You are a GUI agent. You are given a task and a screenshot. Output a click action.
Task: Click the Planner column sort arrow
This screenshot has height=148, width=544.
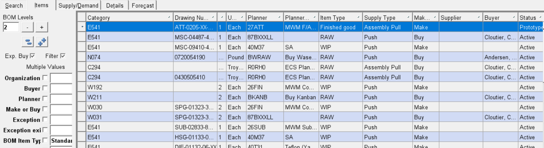pos(279,17)
